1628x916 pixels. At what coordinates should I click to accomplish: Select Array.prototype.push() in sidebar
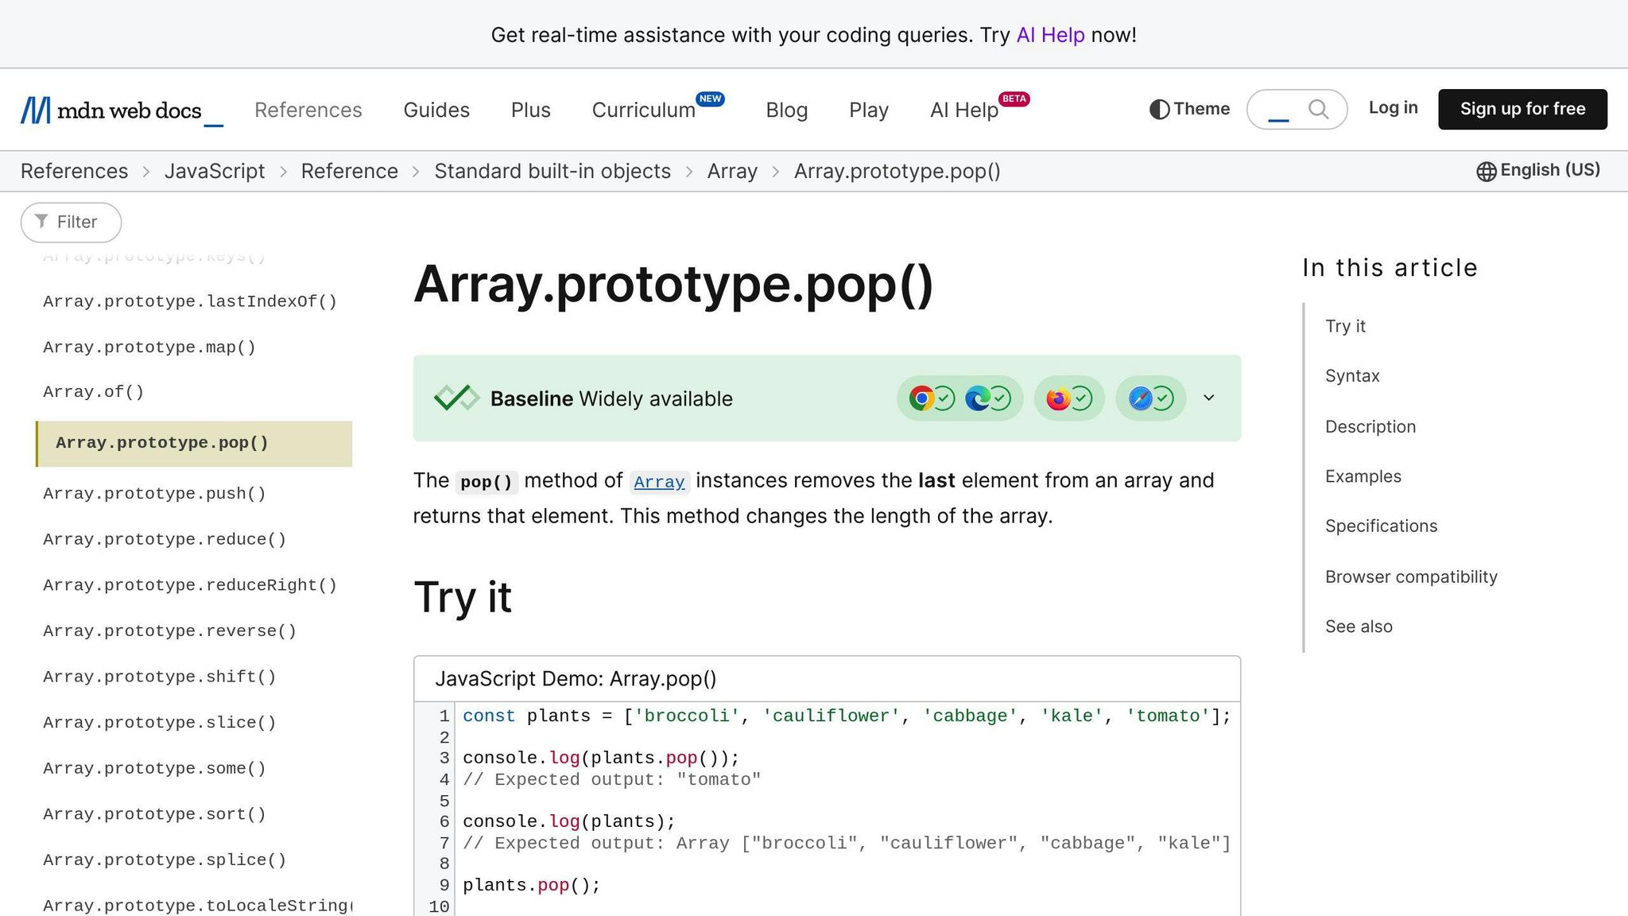(x=154, y=494)
